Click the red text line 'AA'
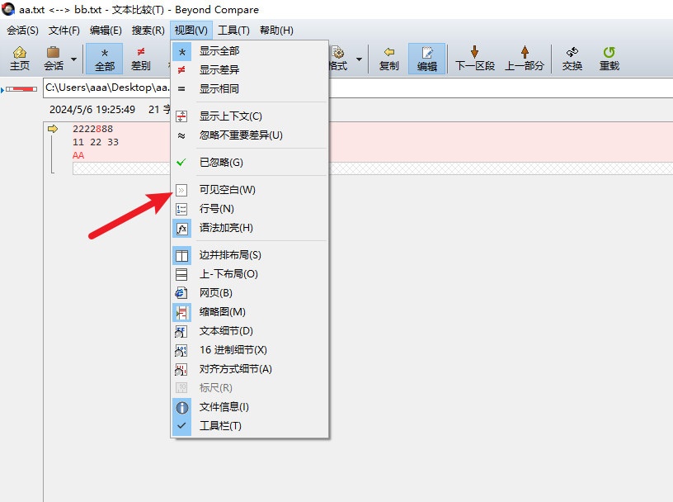Image resolution: width=673 pixels, height=502 pixels. point(78,155)
